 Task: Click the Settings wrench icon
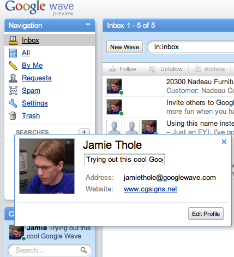(x=13, y=103)
